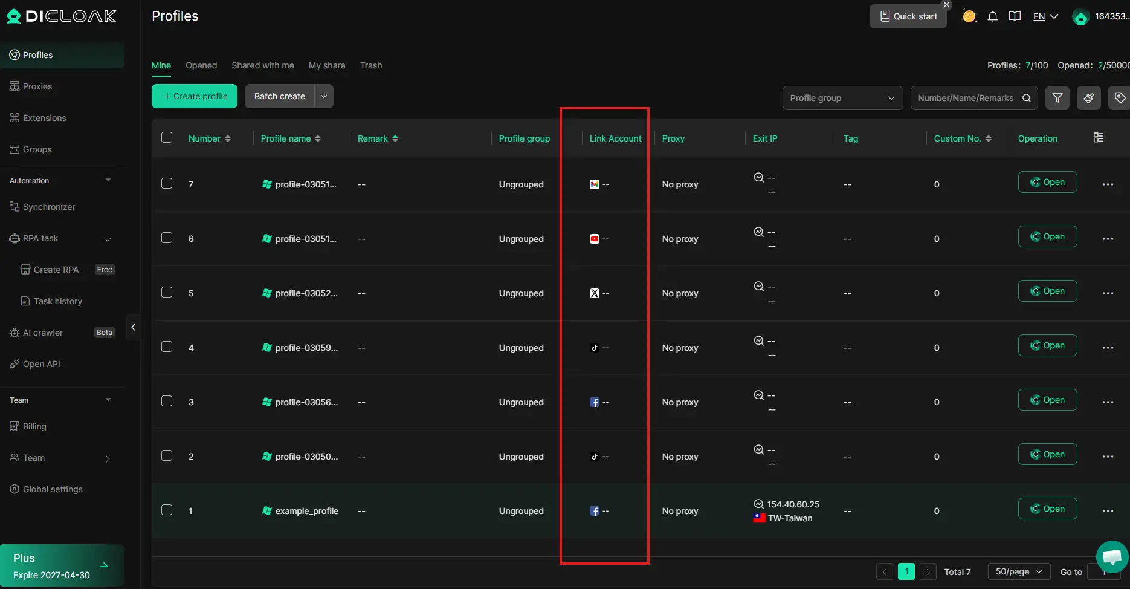
Task: Go to the Trash tab
Action: (371, 65)
